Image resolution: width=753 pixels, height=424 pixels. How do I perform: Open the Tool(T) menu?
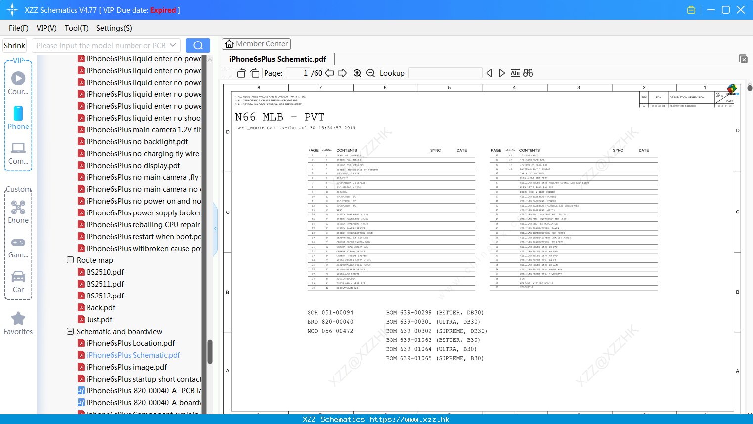77,28
